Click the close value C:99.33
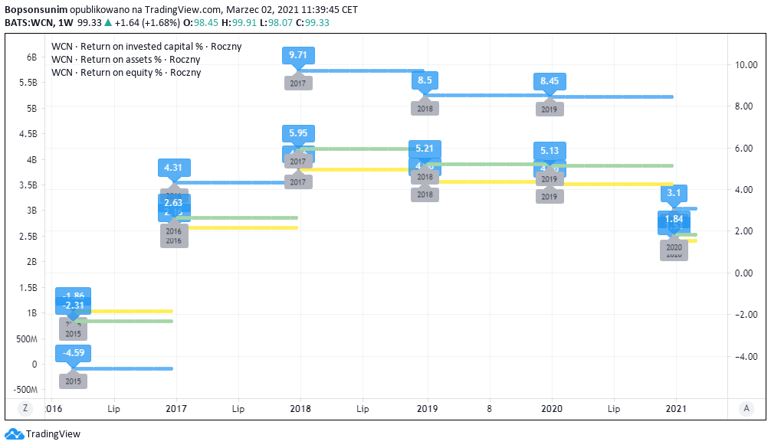The image size is (771, 448). 313,23
